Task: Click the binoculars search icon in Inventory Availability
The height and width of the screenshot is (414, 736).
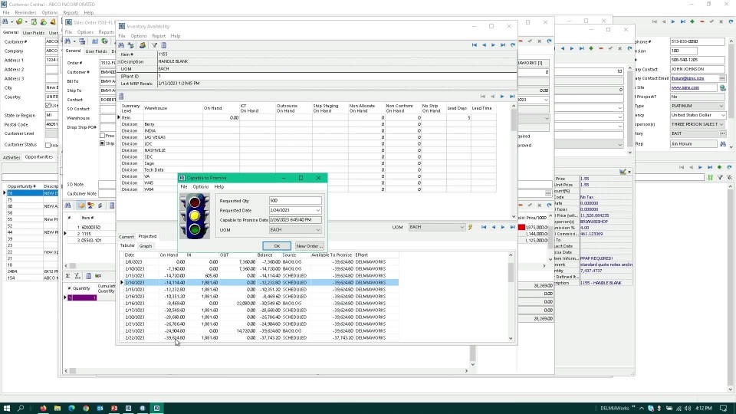Action: point(121,45)
